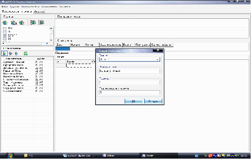Open the Windows Start button
The width and height of the screenshot is (251, 159).
click(x=10, y=155)
